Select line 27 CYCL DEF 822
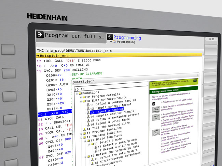 pyautogui.click(x=55, y=155)
